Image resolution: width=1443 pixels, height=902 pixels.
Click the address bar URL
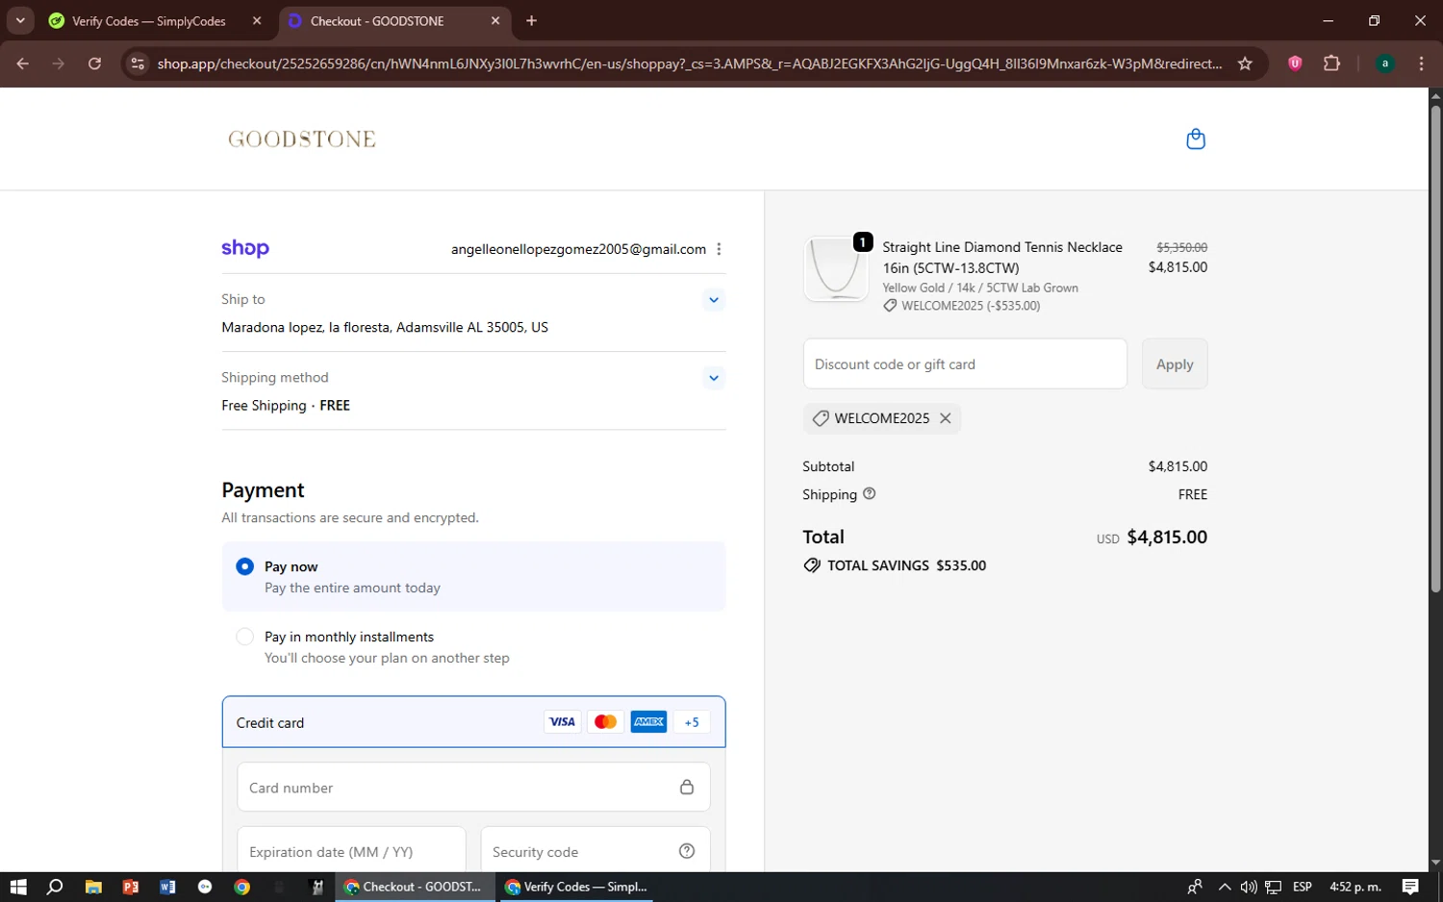pyautogui.click(x=689, y=63)
